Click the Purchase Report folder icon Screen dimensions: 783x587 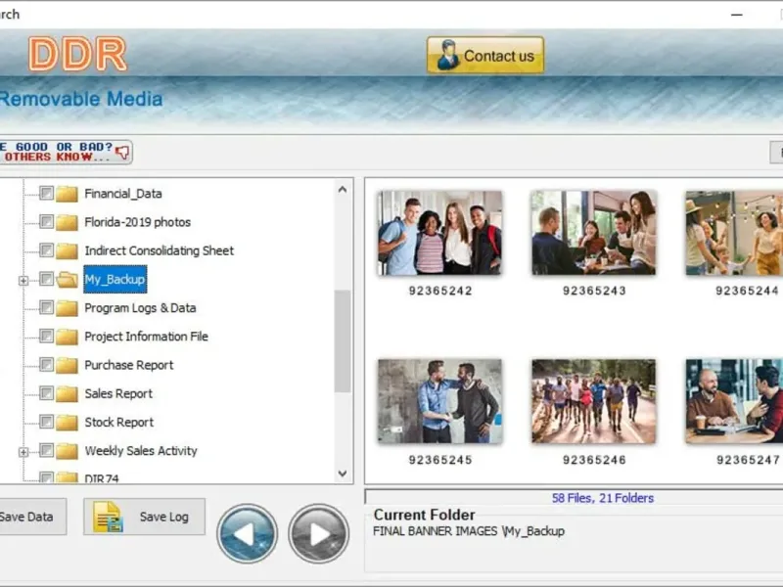67,365
